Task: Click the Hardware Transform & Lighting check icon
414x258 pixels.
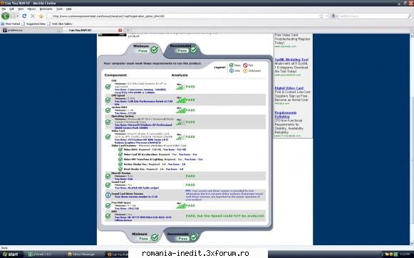Action: (120, 159)
